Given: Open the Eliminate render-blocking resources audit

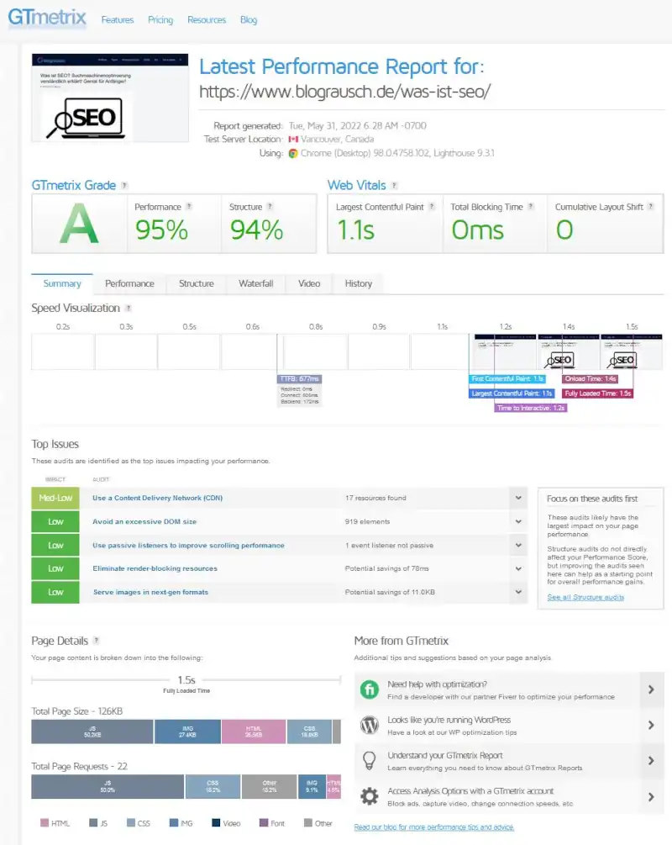Looking at the screenshot, I should pos(155,568).
